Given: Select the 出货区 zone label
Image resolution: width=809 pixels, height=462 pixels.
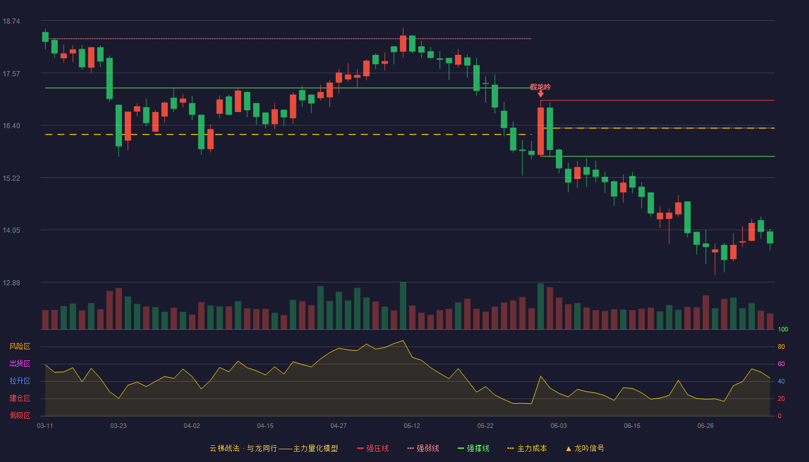Looking at the screenshot, I should pos(20,364).
